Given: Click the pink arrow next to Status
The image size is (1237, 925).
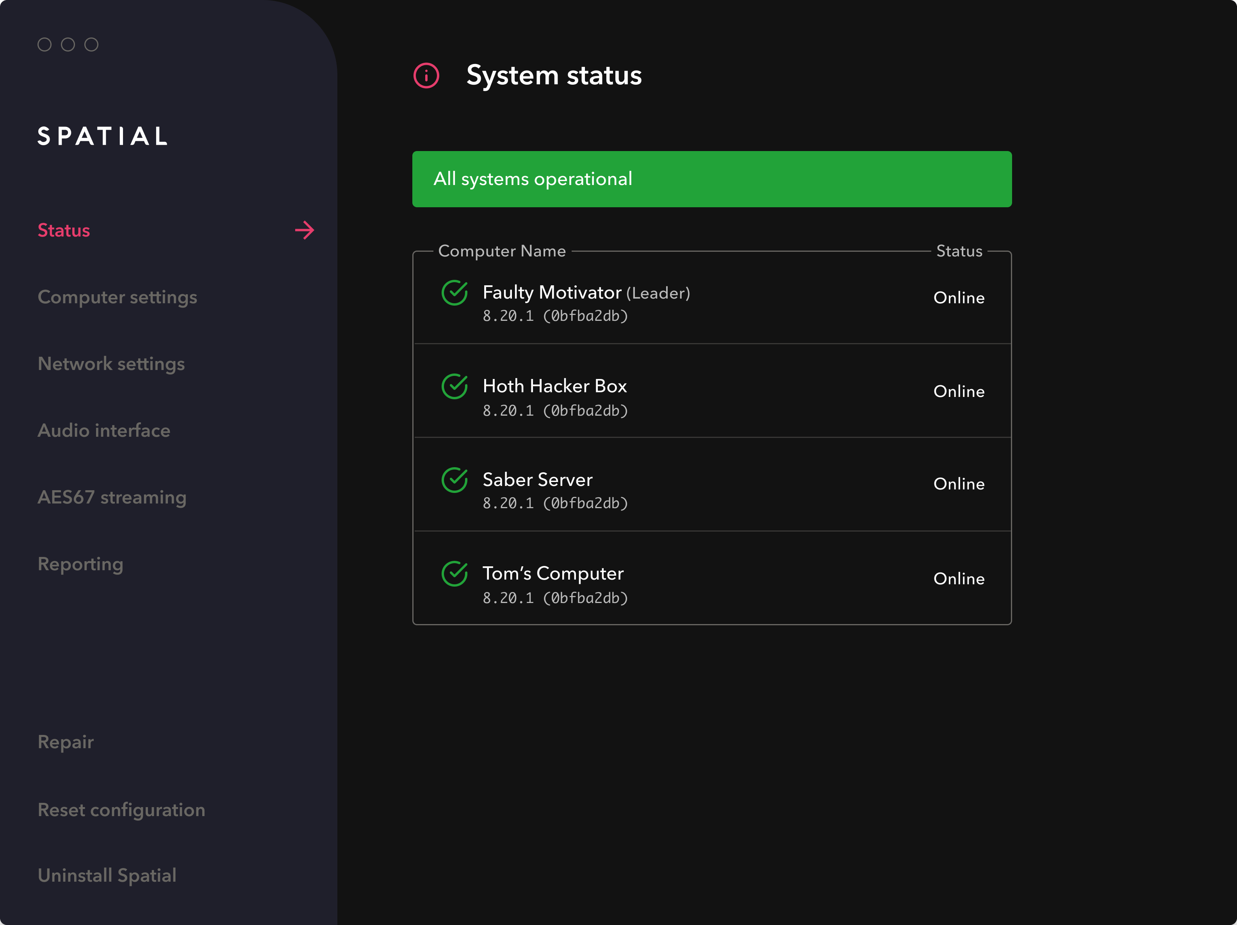Looking at the screenshot, I should click(305, 230).
